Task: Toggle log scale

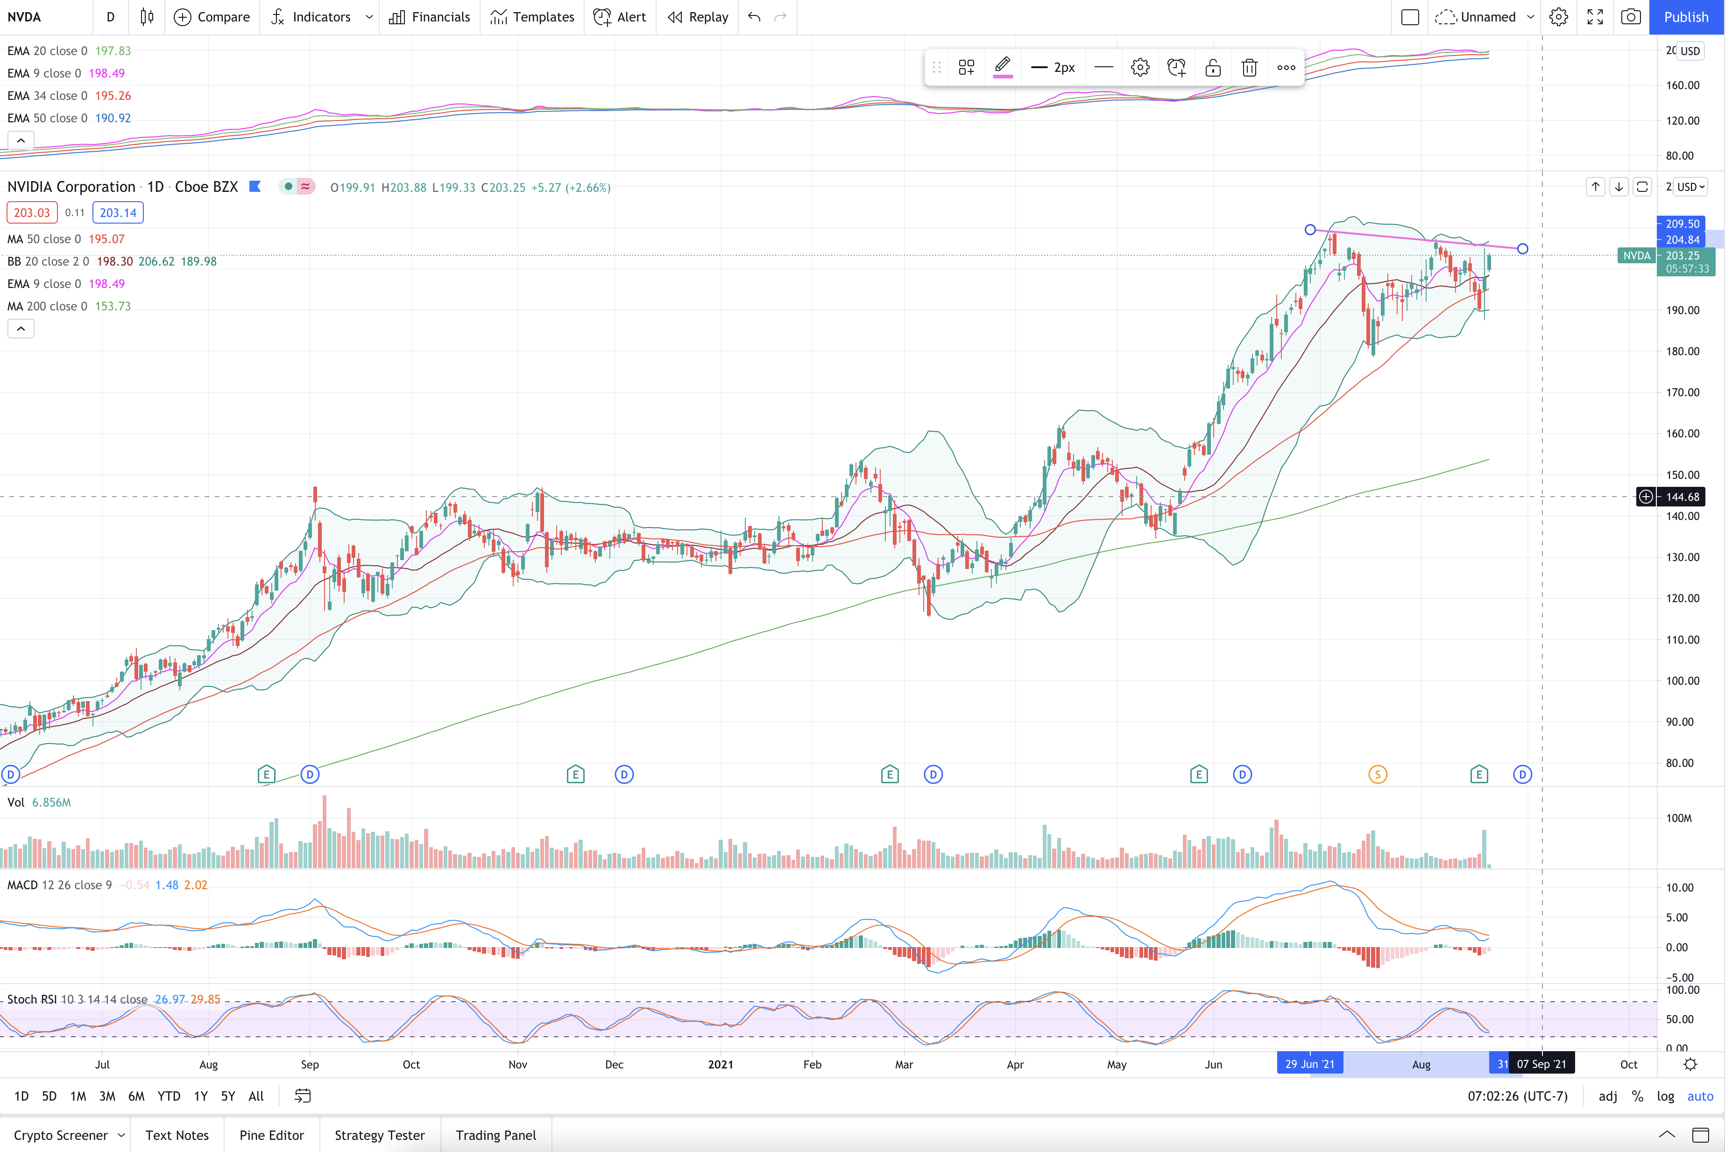Action: coord(1666,1096)
